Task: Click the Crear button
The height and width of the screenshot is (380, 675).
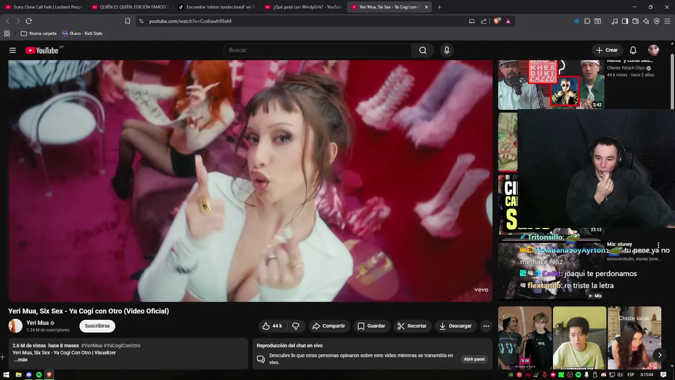Action: (606, 50)
